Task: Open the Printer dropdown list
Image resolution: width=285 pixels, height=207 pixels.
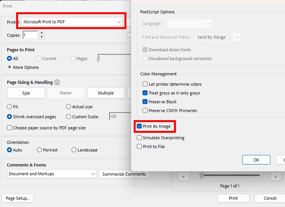Action: [x=72, y=22]
